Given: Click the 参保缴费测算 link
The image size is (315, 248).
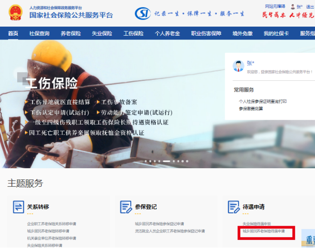Looking at the screenshot, I should (251, 109).
